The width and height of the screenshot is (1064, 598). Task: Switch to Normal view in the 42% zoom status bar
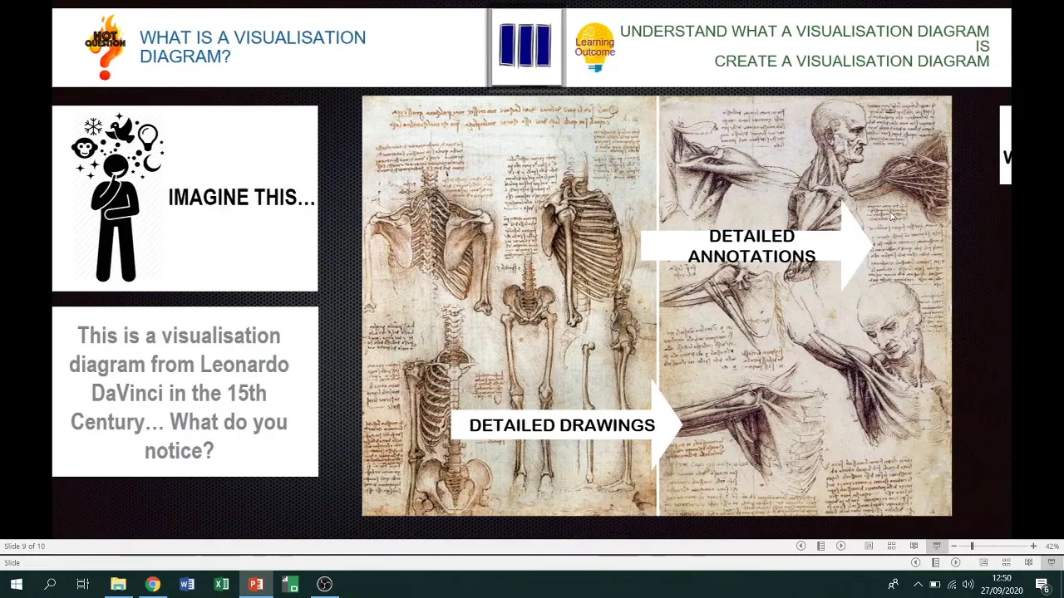869,546
